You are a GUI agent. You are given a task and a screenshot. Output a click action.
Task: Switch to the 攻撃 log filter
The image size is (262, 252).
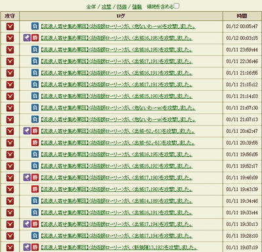(106, 7)
